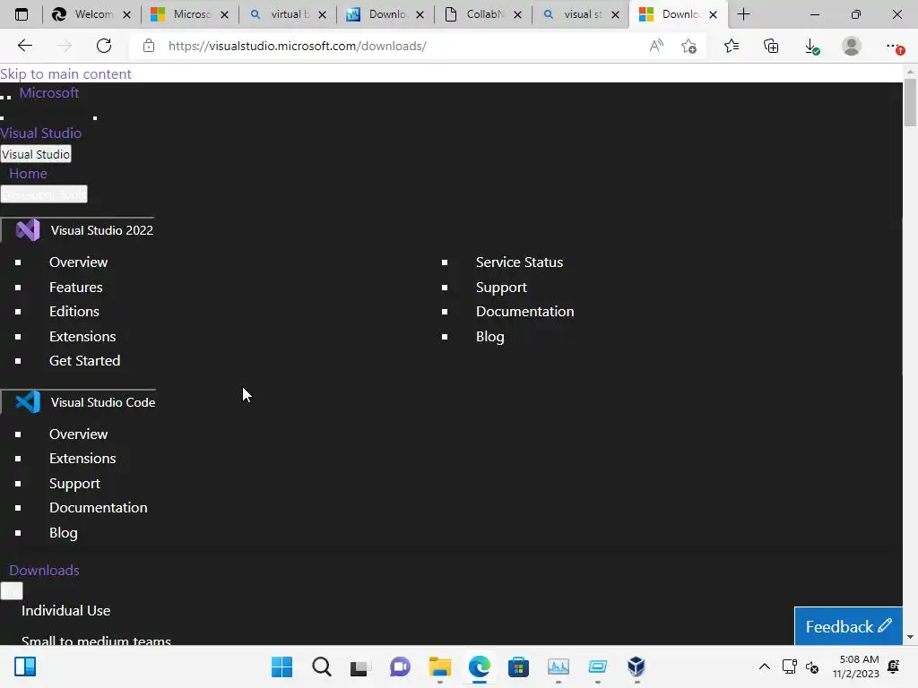
Task: Close the CollabNet tab
Action: tap(517, 14)
